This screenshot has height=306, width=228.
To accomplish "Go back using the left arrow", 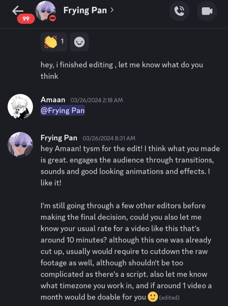I will point(18,10).
